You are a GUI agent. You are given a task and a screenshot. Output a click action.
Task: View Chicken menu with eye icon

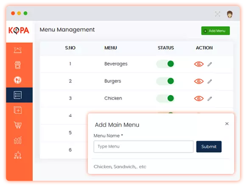tap(199, 98)
